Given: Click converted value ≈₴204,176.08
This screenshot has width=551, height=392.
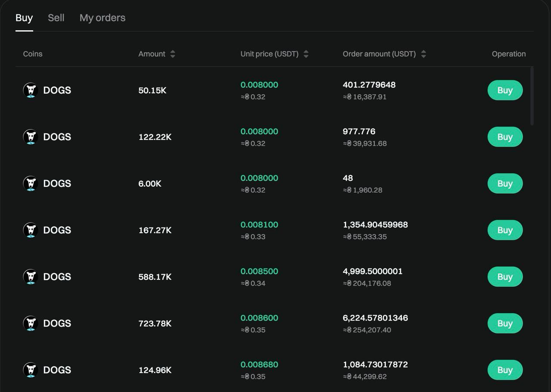Looking at the screenshot, I should coord(367,283).
